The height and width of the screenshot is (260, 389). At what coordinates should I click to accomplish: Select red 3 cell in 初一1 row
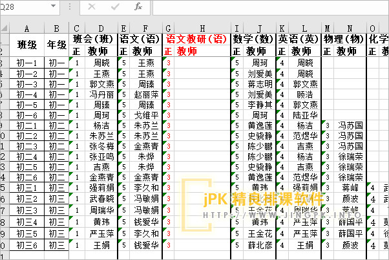[x=169, y=63]
